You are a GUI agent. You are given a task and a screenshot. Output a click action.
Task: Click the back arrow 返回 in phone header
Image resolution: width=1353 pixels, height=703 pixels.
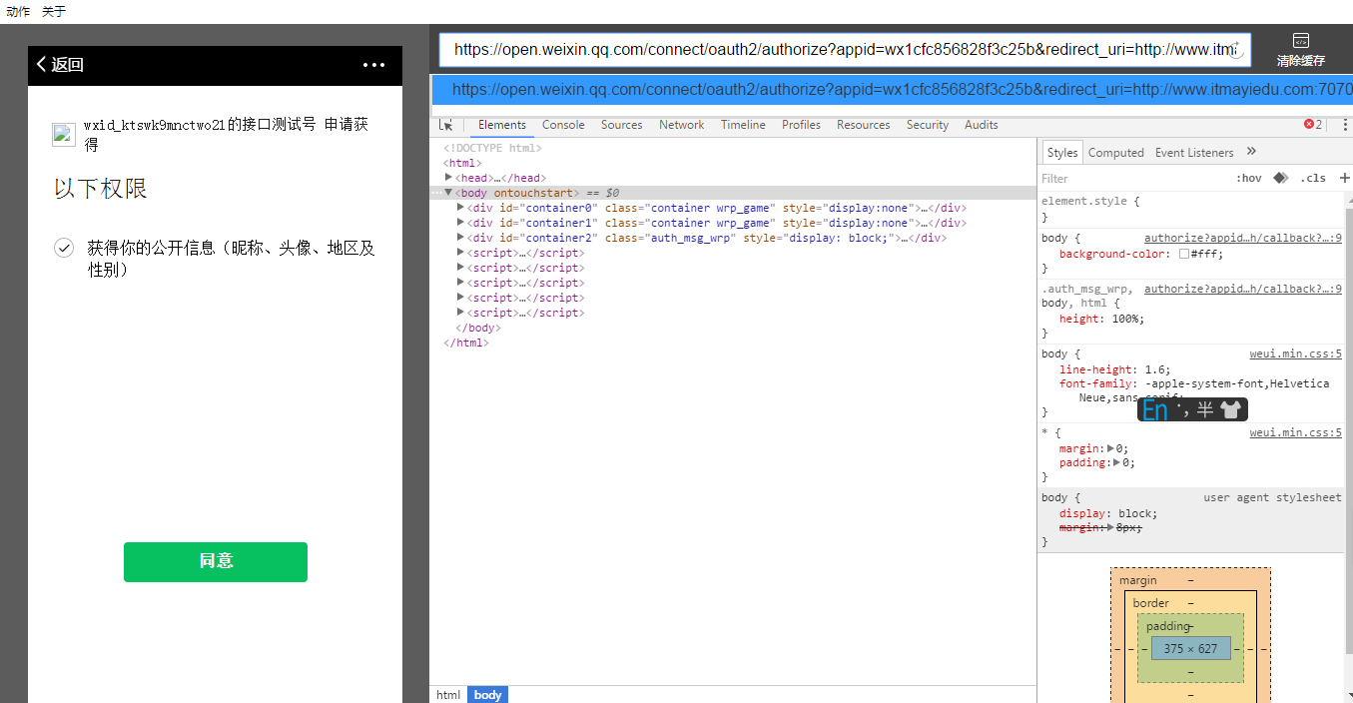click(60, 65)
